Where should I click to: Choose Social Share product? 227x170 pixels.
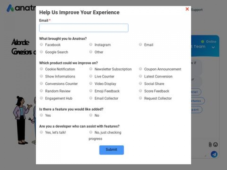pyautogui.click(x=140, y=83)
